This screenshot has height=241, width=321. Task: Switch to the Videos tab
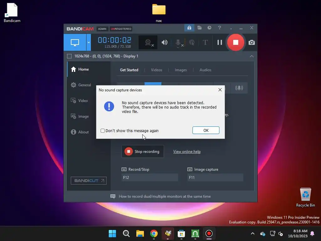coord(156,70)
